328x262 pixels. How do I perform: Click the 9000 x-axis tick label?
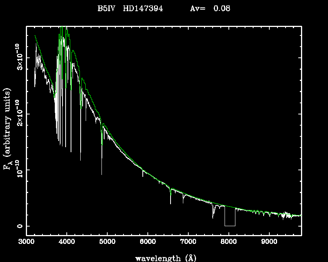point(269,242)
